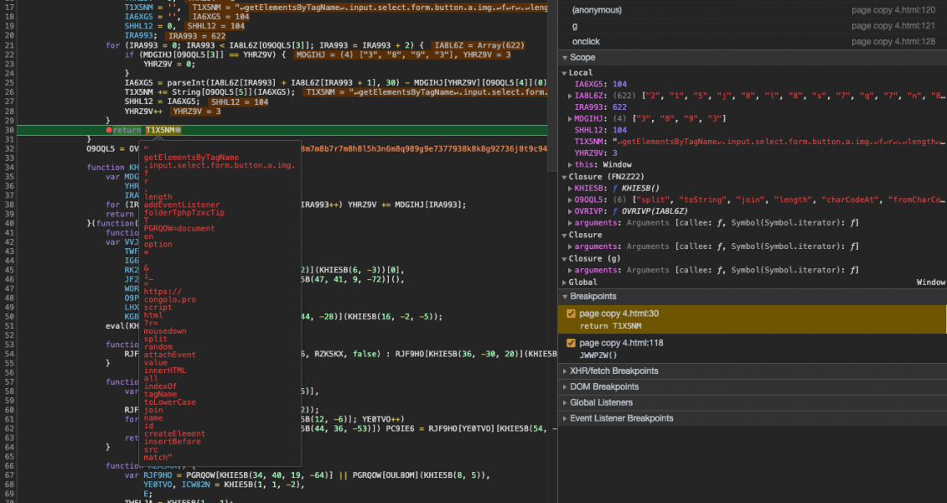The height and width of the screenshot is (503, 947).
Task: Open link page copy 4.html:121
Action: coord(893,26)
